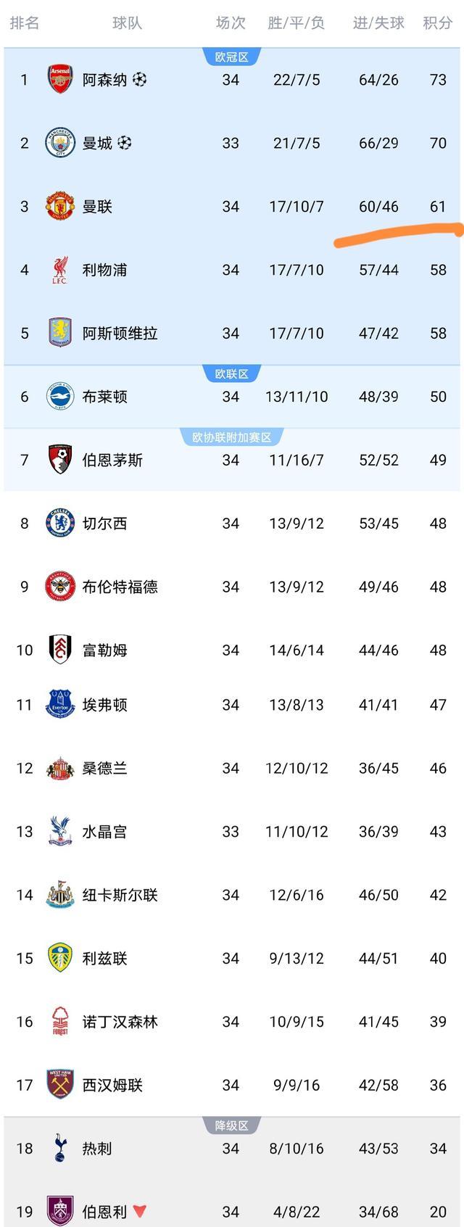Image resolution: width=464 pixels, height=1227 pixels.
Task: Click the Manchester City club crest
Action: click(60, 143)
